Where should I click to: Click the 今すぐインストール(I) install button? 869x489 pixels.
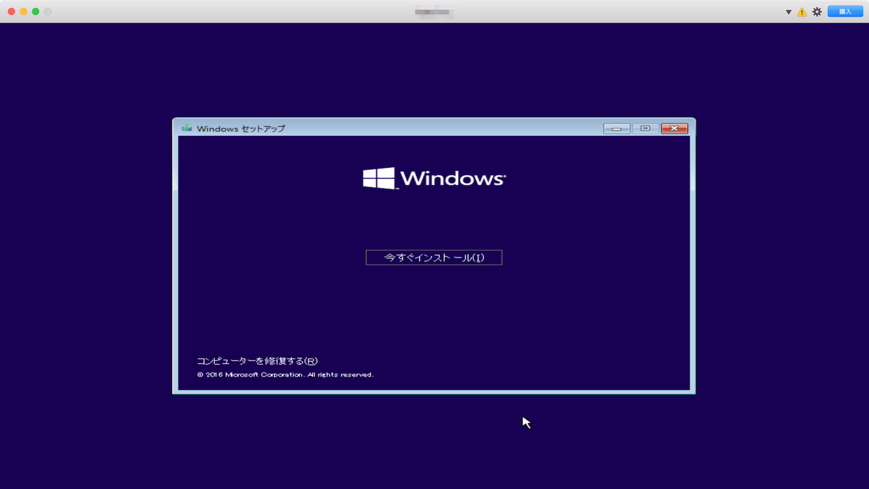pos(434,258)
